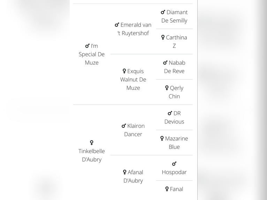Select the Klairon Dancer name

[x=133, y=130]
